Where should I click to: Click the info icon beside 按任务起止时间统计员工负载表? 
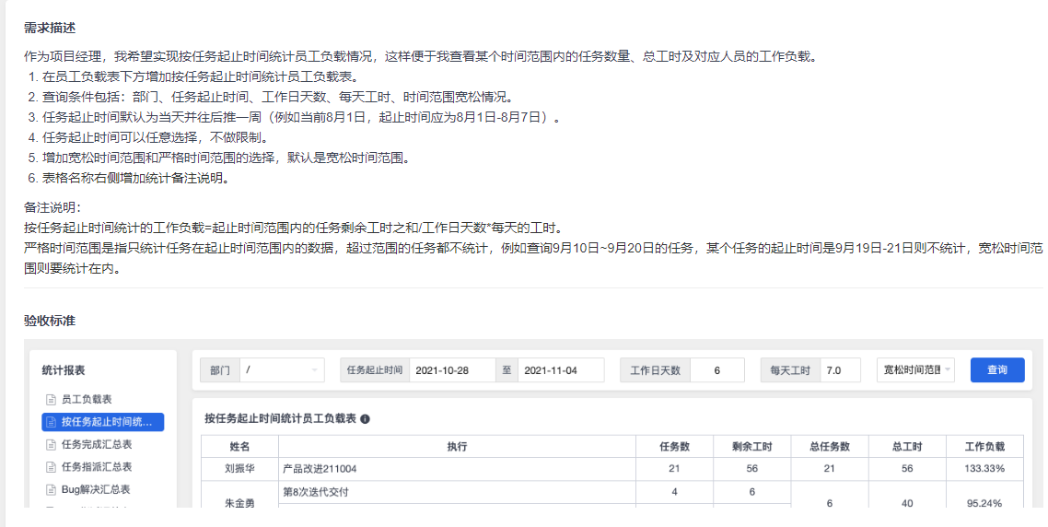pyautogui.click(x=365, y=419)
